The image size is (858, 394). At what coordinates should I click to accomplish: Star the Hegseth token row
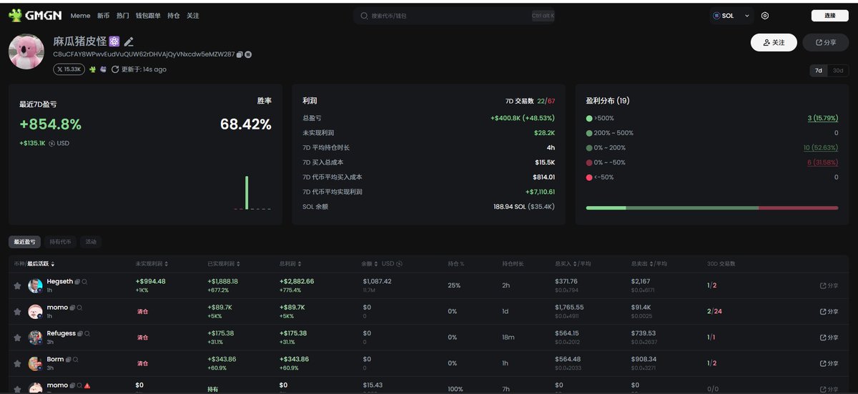17,286
